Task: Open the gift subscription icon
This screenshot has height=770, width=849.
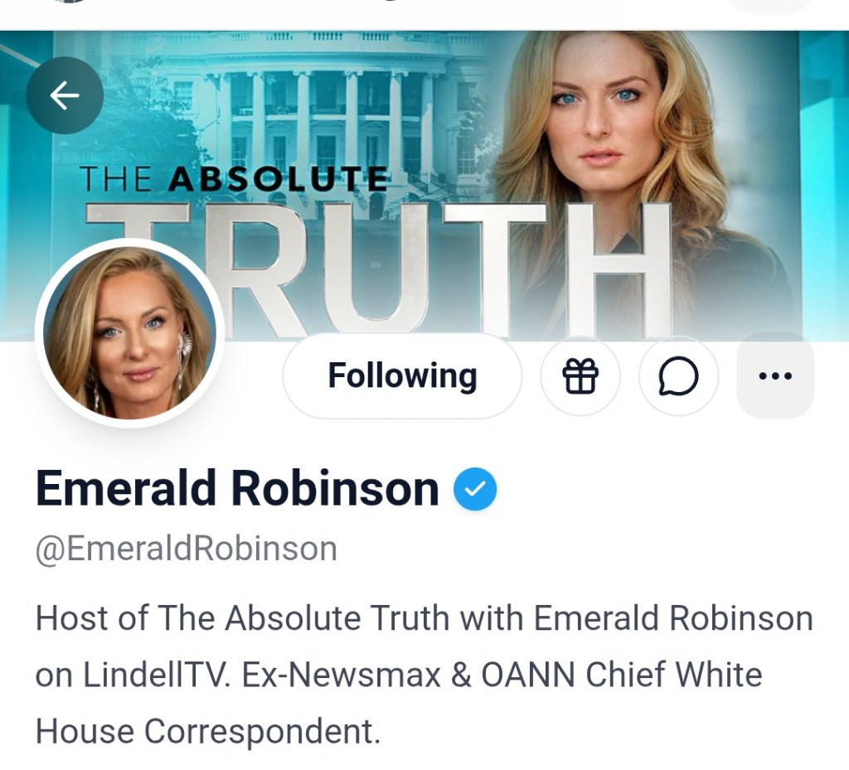Action: coord(580,375)
